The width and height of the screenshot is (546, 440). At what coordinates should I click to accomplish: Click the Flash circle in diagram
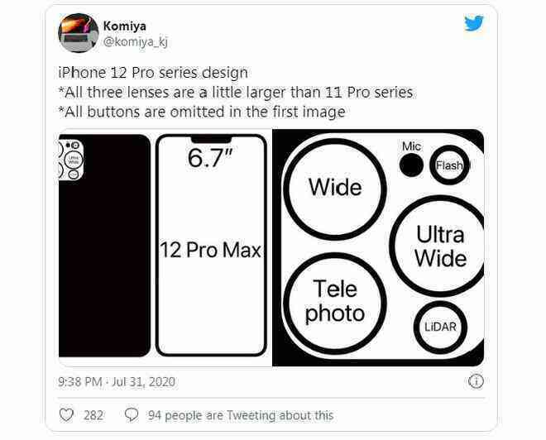pyautogui.click(x=449, y=165)
